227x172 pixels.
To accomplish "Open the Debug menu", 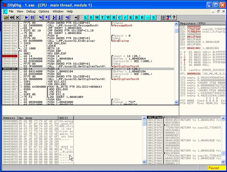I will point(31,11).
